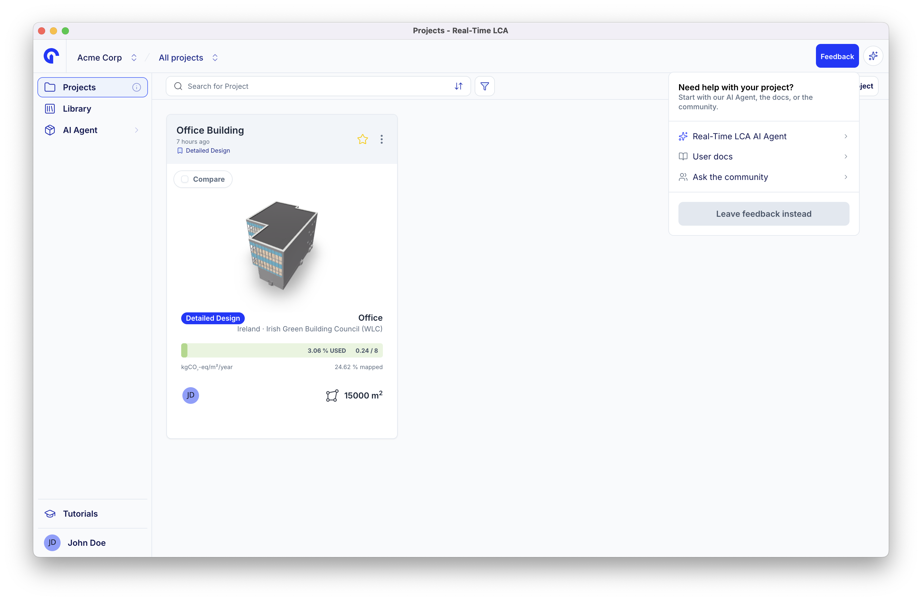
Task: Expand the AI Agent sidebar chevron
Action: tap(136, 130)
